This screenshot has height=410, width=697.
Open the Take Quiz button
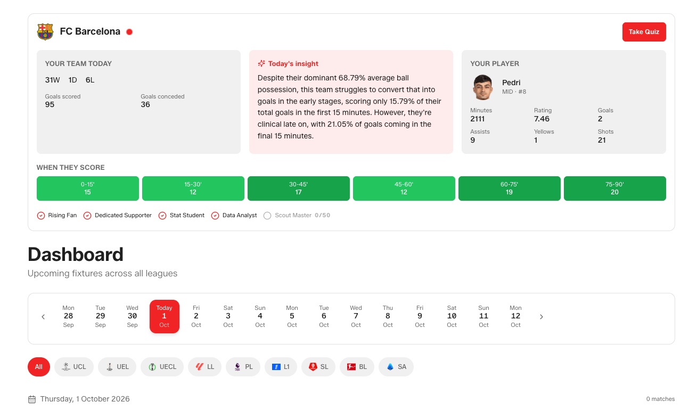click(x=644, y=32)
